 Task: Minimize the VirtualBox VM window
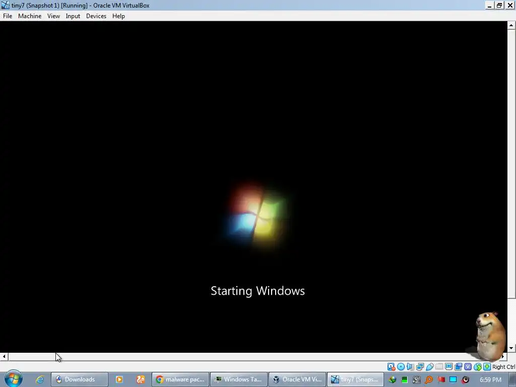[x=489, y=5]
